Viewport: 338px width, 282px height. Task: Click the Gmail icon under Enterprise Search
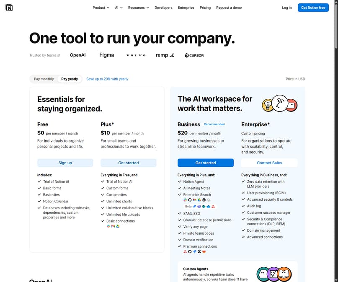tap(194, 200)
